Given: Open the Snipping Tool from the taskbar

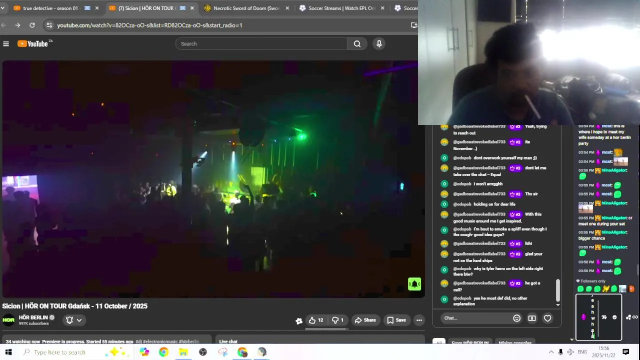Looking at the screenshot, I should pos(223,352).
